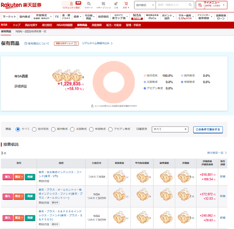Click the pink 投資信託 legend dot
The width and height of the screenshot is (234, 229).
tap(145, 75)
